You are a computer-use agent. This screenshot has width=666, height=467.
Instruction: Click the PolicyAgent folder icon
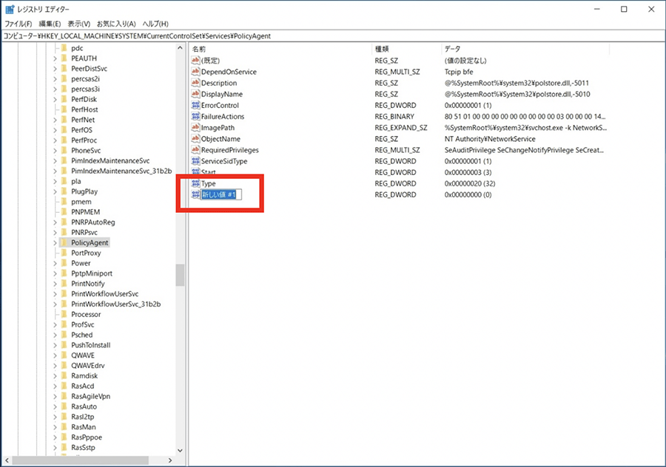pyautogui.click(x=64, y=242)
